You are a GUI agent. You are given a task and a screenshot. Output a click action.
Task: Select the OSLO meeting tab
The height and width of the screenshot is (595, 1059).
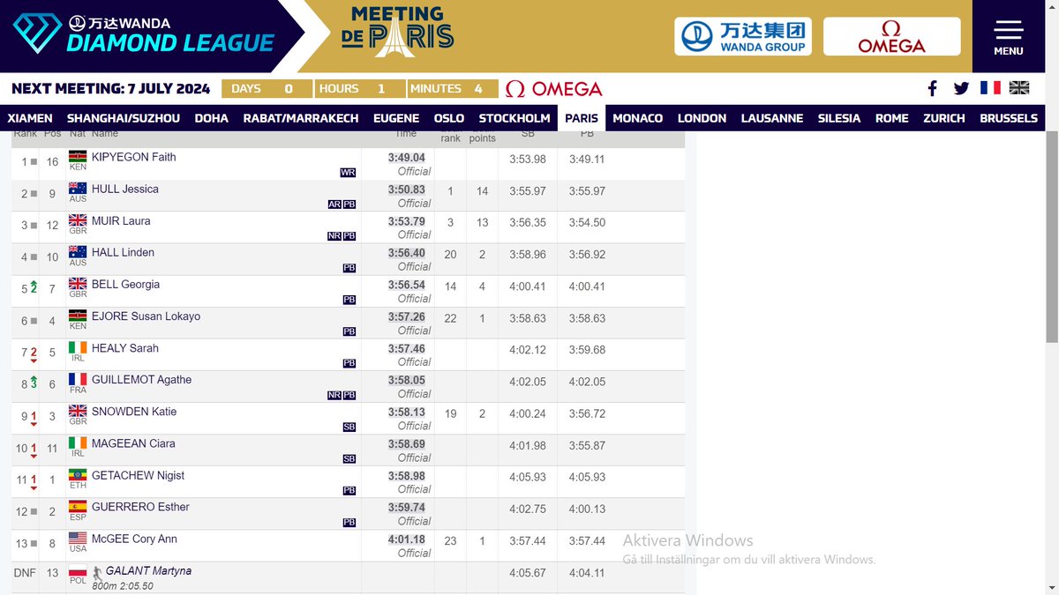coord(449,118)
